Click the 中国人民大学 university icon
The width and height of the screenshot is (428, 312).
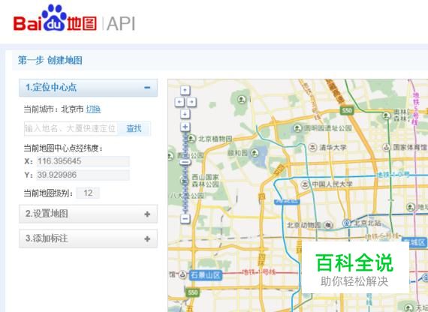tap(305, 184)
